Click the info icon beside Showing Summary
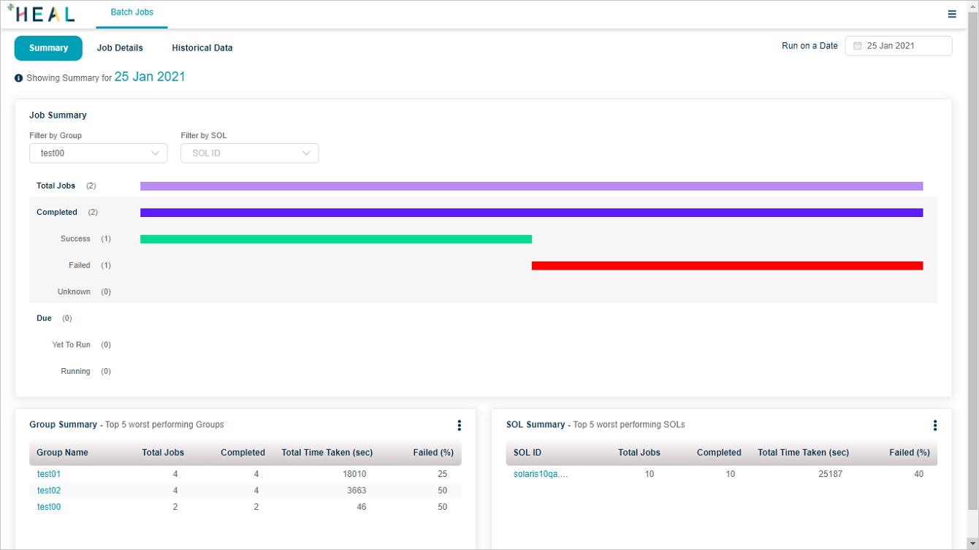 19,77
